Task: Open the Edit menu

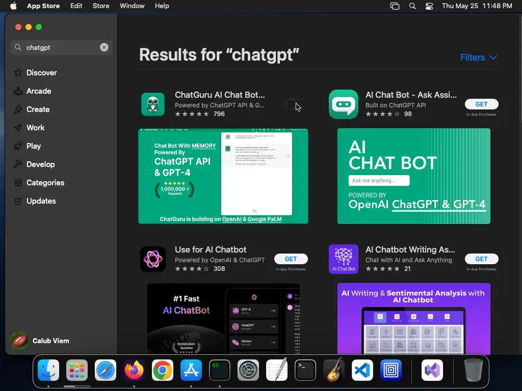Action: coord(76,6)
